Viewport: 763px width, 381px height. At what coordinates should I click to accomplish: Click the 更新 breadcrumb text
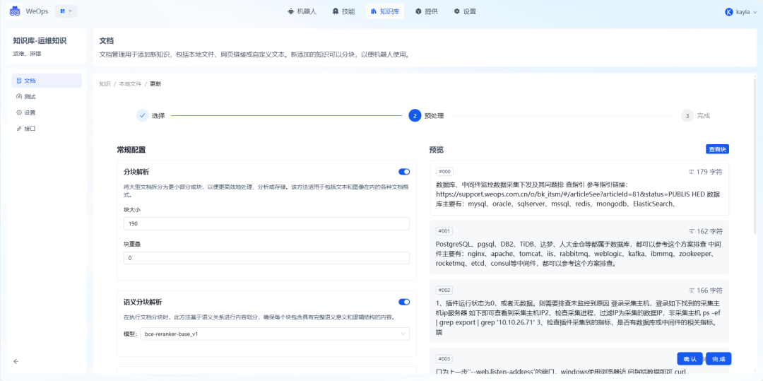[x=155, y=84]
